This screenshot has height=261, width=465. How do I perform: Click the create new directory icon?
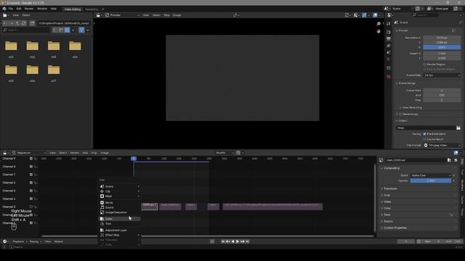point(32,23)
